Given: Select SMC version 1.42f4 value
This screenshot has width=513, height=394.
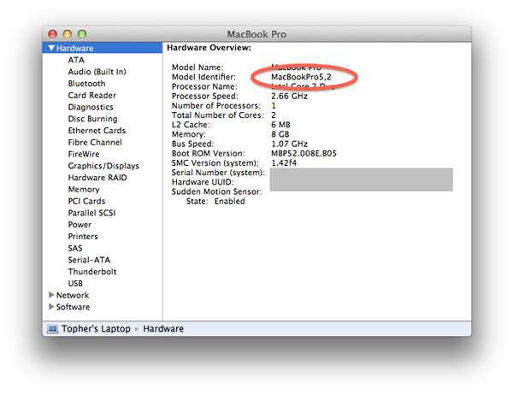Looking at the screenshot, I should point(284,163).
